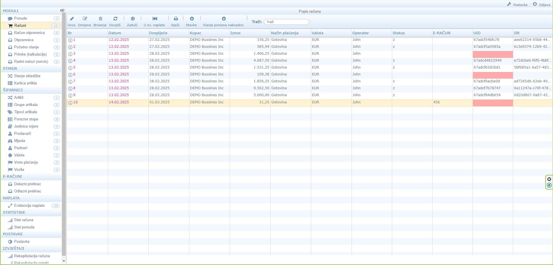Click the Brisanje trash icon
Screen dimensions: 553x265
(x=100, y=19)
